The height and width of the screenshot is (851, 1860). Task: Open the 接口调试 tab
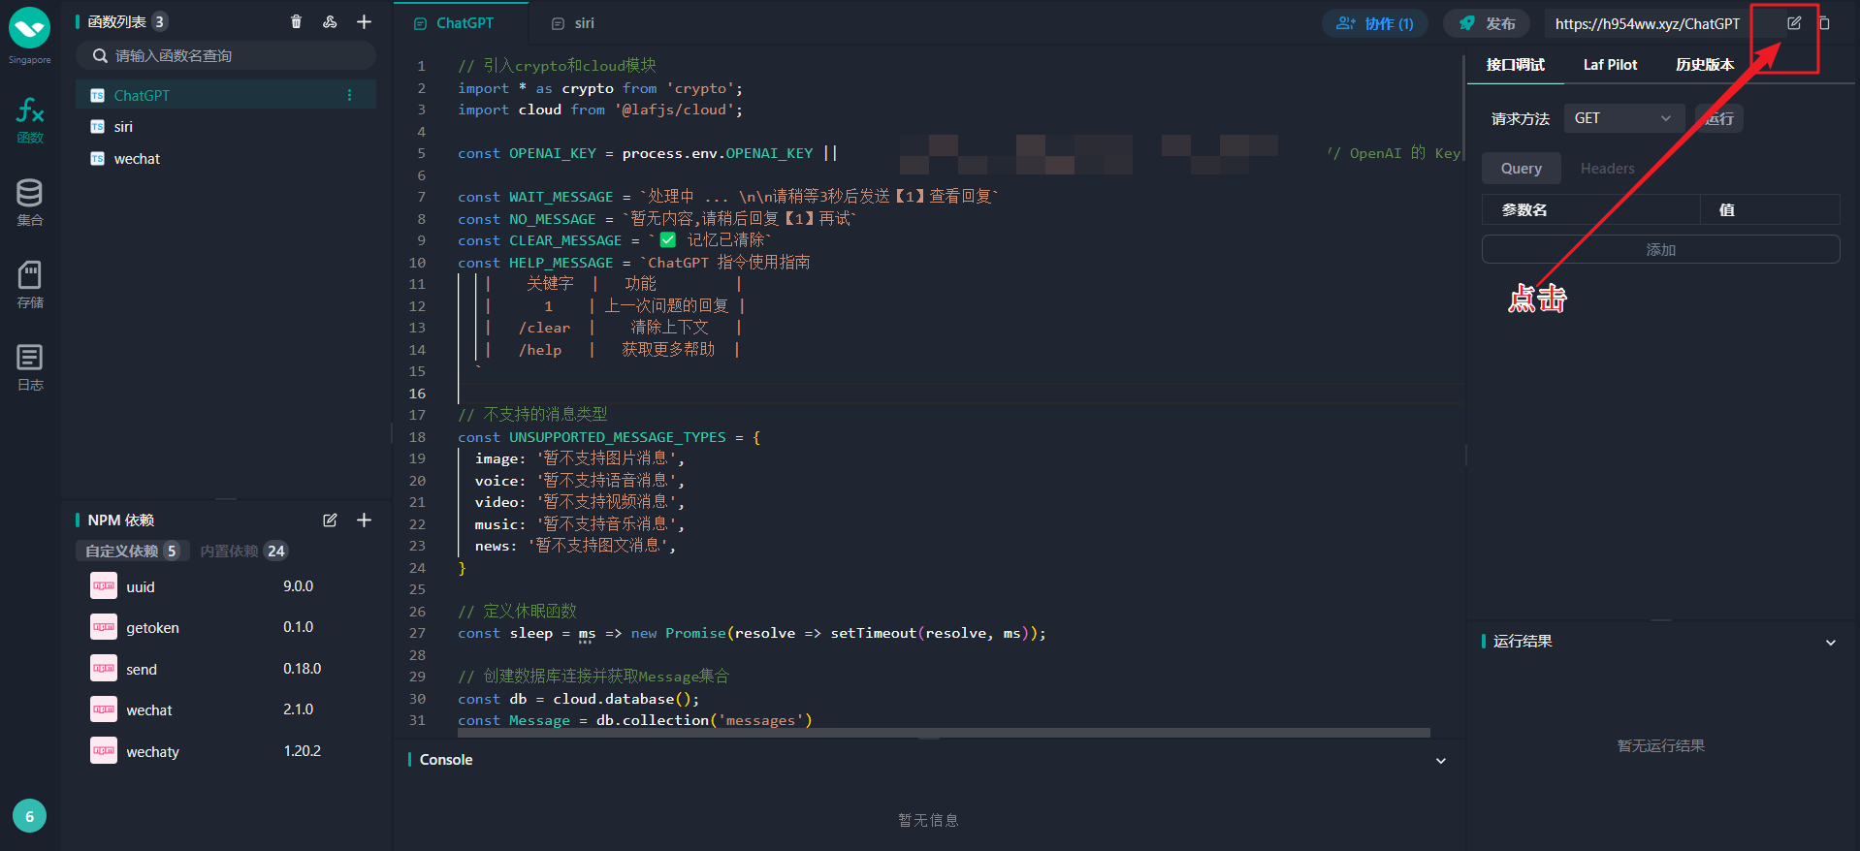1515,65
